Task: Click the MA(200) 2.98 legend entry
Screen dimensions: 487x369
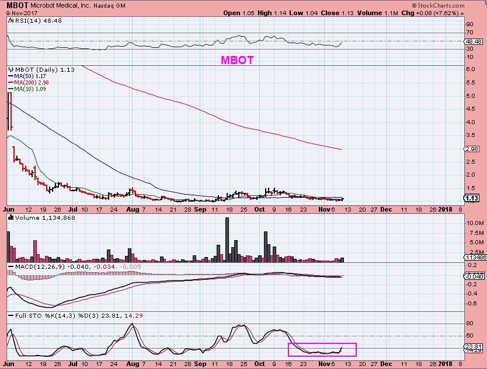Action: 29,82
